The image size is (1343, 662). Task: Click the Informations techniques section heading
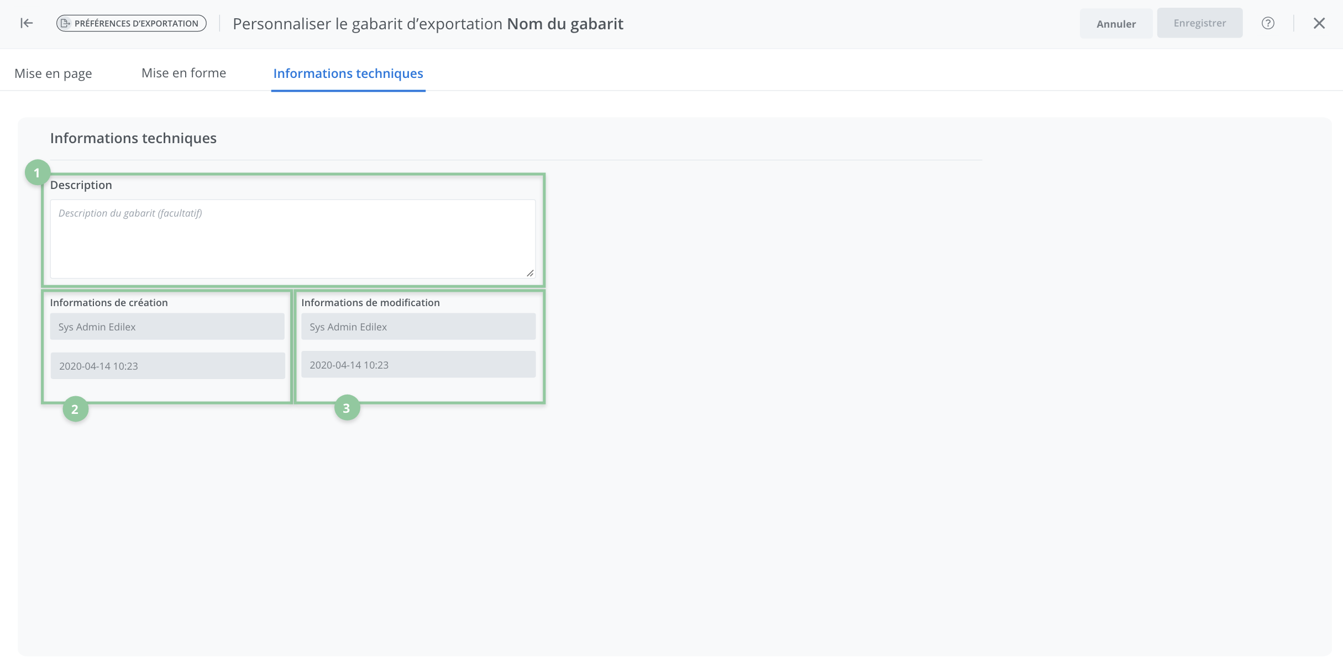133,138
